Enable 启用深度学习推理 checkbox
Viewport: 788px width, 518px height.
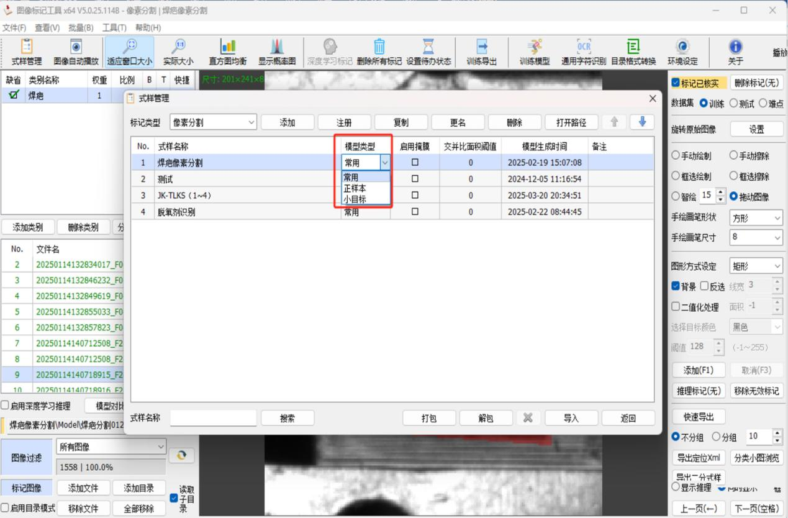click(x=5, y=406)
